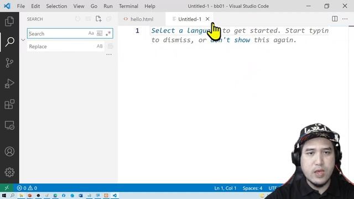Click line number 1 in the gutter
The width and height of the screenshot is (354, 199).
click(x=137, y=30)
